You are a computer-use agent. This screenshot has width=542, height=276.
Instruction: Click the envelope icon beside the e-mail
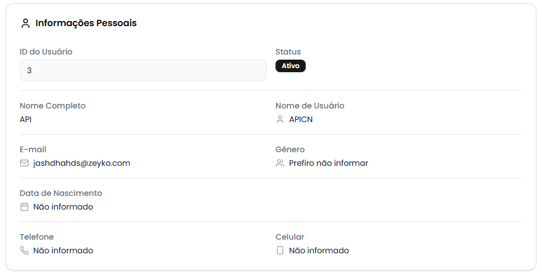[x=24, y=163]
